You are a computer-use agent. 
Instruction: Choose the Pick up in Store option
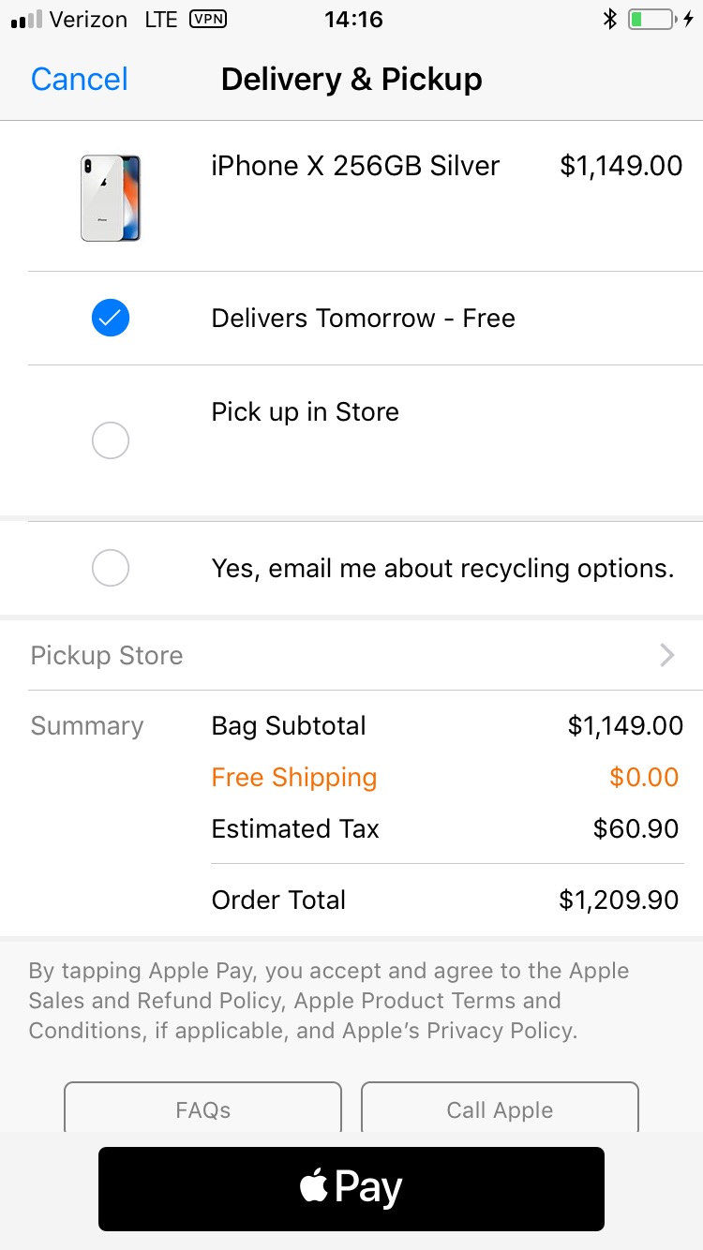[x=111, y=440]
